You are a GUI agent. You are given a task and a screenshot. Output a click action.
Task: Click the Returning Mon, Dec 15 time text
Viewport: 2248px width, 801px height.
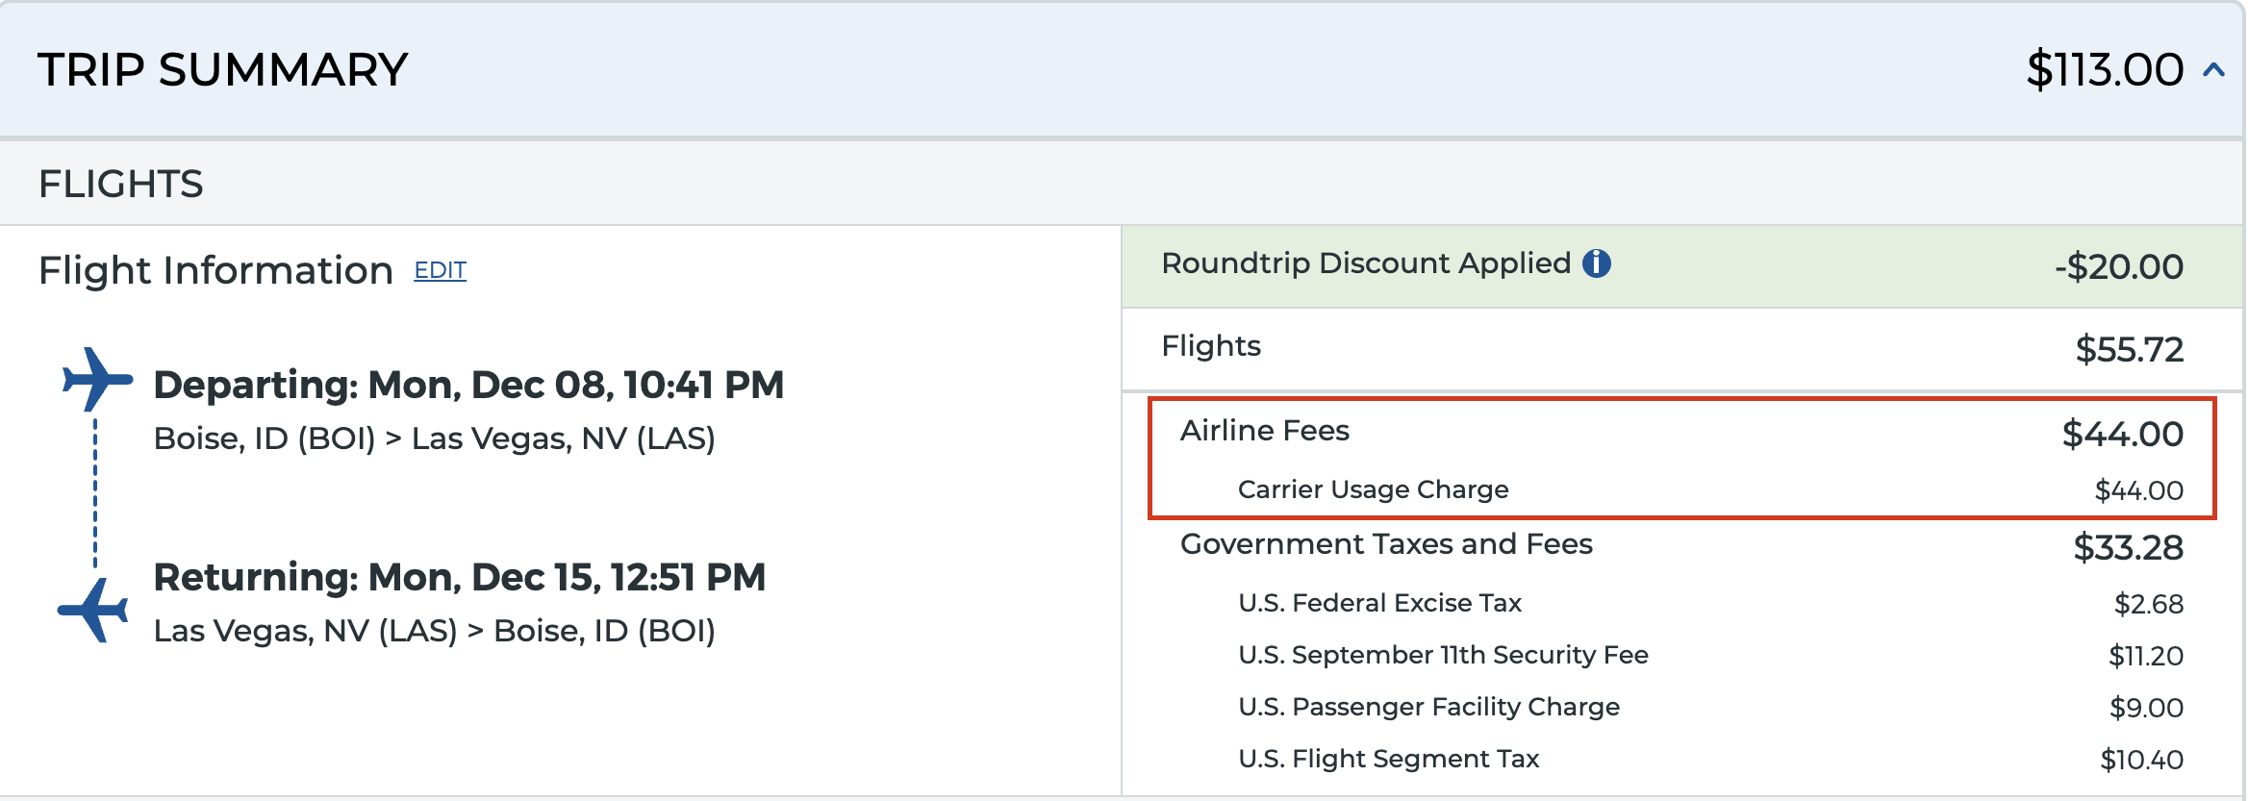pos(459,577)
